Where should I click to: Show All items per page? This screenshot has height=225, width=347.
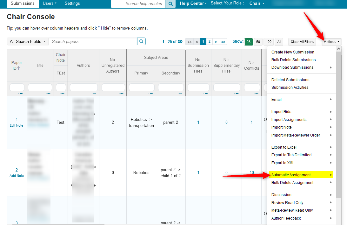tap(279, 42)
